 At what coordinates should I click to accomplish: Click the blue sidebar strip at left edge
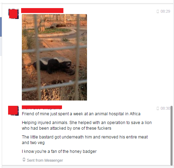pos(1,27)
